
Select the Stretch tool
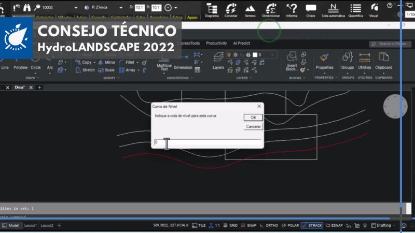[x=85, y=70]
